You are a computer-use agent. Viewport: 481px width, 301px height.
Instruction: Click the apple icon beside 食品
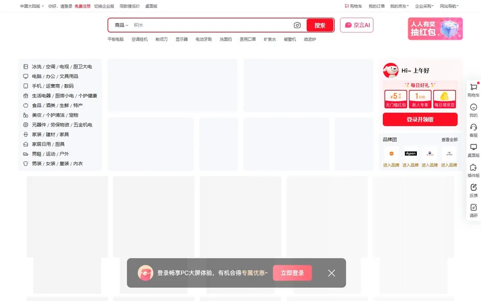click(26, 105)
